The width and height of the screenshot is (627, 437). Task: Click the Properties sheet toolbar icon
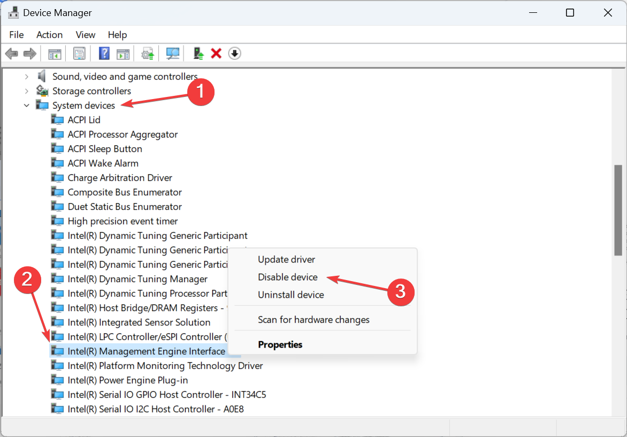79,53
